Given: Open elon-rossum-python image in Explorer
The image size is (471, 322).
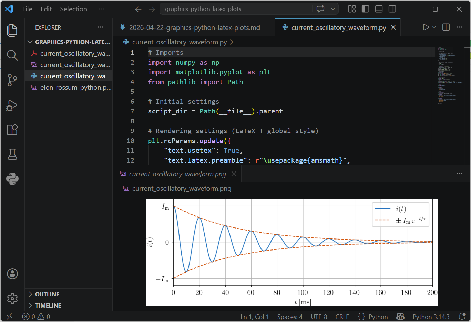Looking at the screenshot, I should [x=75, y=87].
